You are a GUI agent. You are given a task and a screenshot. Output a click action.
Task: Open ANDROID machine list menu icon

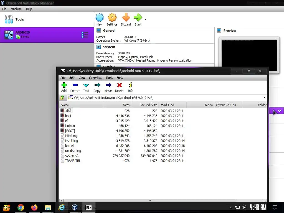(x=85, y=35)
